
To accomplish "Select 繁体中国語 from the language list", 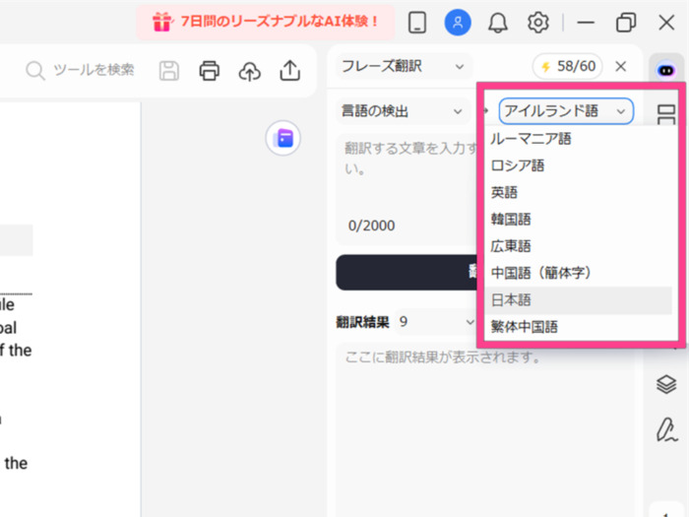I will point(579,327).
